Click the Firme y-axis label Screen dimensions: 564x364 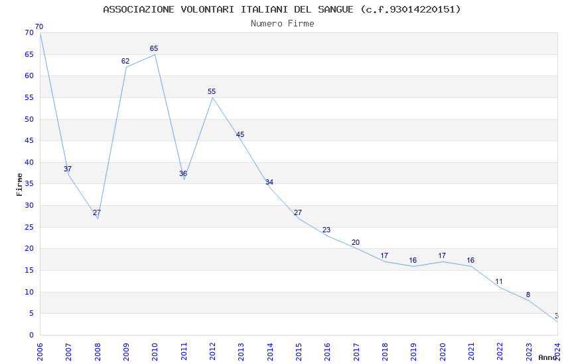(x=19, y=185)
